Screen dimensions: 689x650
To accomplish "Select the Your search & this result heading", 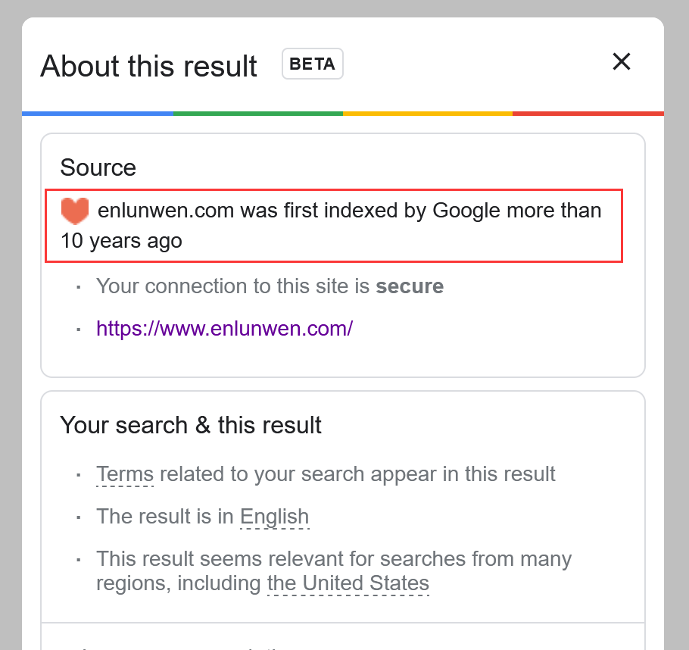I will (x=191, y=425).
